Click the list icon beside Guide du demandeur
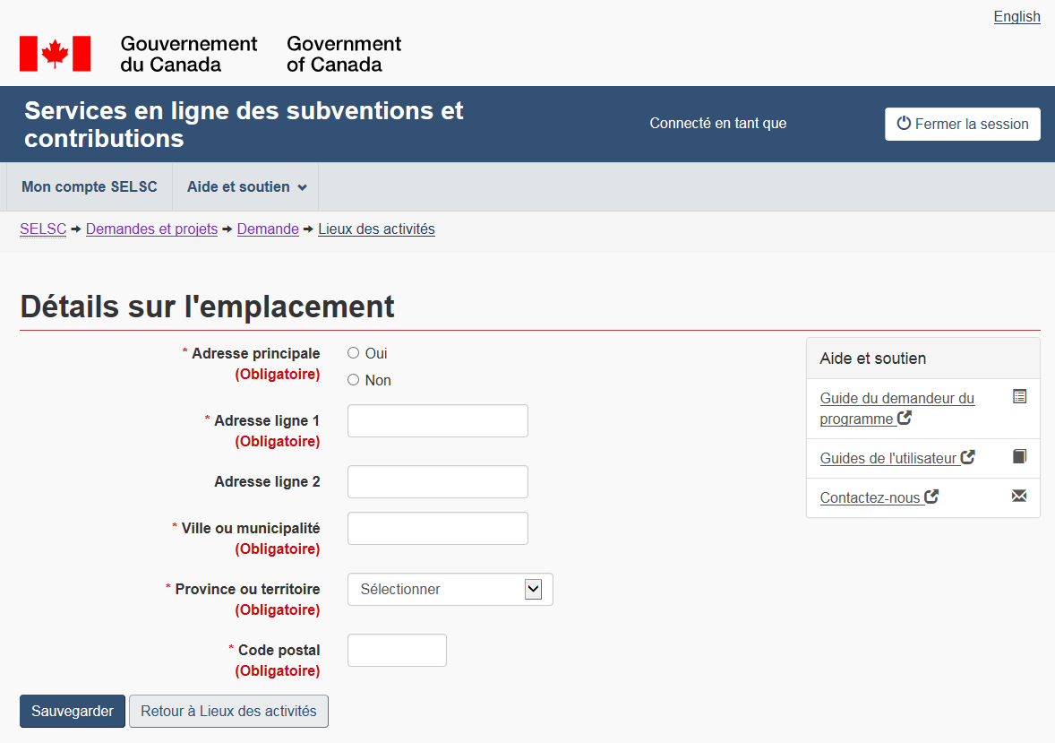The width and height of the screenshot is (1055, 743). point(1019,396)
